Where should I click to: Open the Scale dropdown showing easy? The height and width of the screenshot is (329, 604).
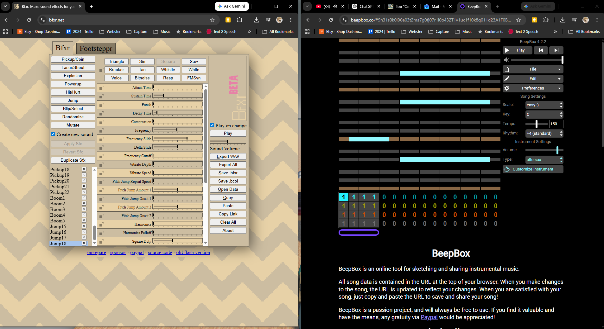(544, 105)
